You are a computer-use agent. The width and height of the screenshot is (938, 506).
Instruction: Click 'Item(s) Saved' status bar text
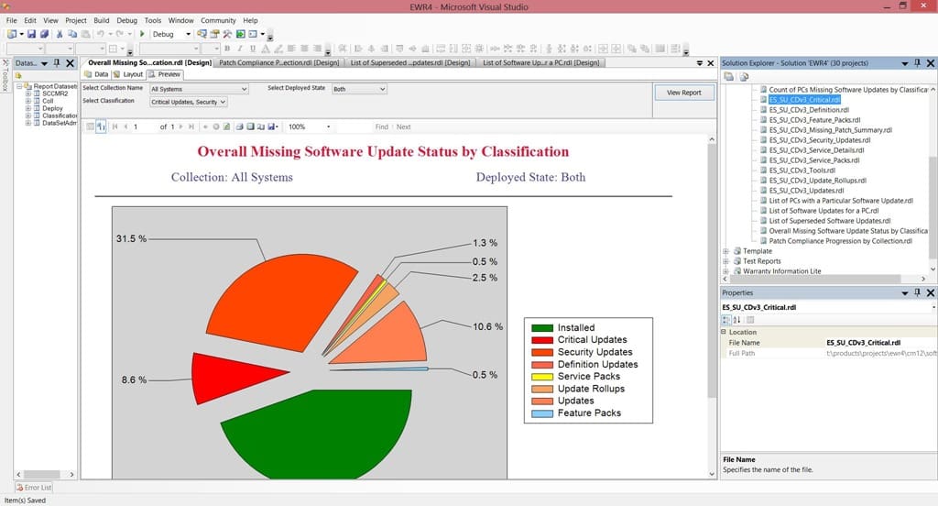coord(25,500)
